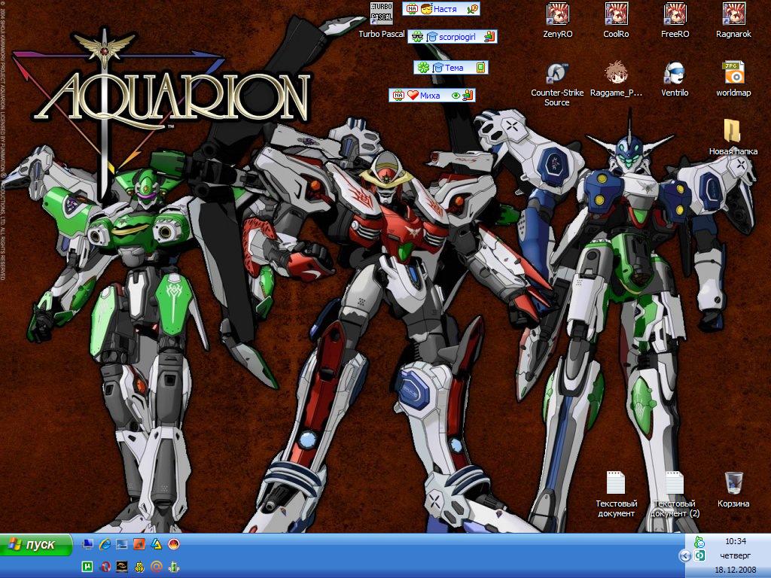Click the weekday text четверг in the tray

[x=736, y=555]
